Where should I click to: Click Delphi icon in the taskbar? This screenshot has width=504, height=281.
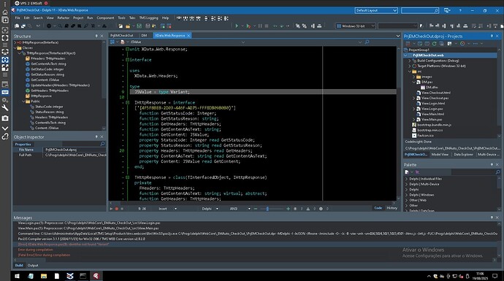[x=96, y=276]
